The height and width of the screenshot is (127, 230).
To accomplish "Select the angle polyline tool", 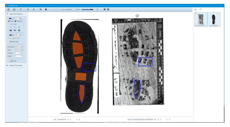I will (15, 27).
